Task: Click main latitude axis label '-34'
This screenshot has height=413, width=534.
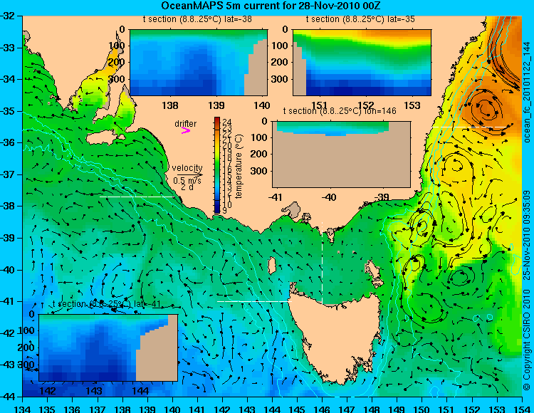Action: coord(8,79)
